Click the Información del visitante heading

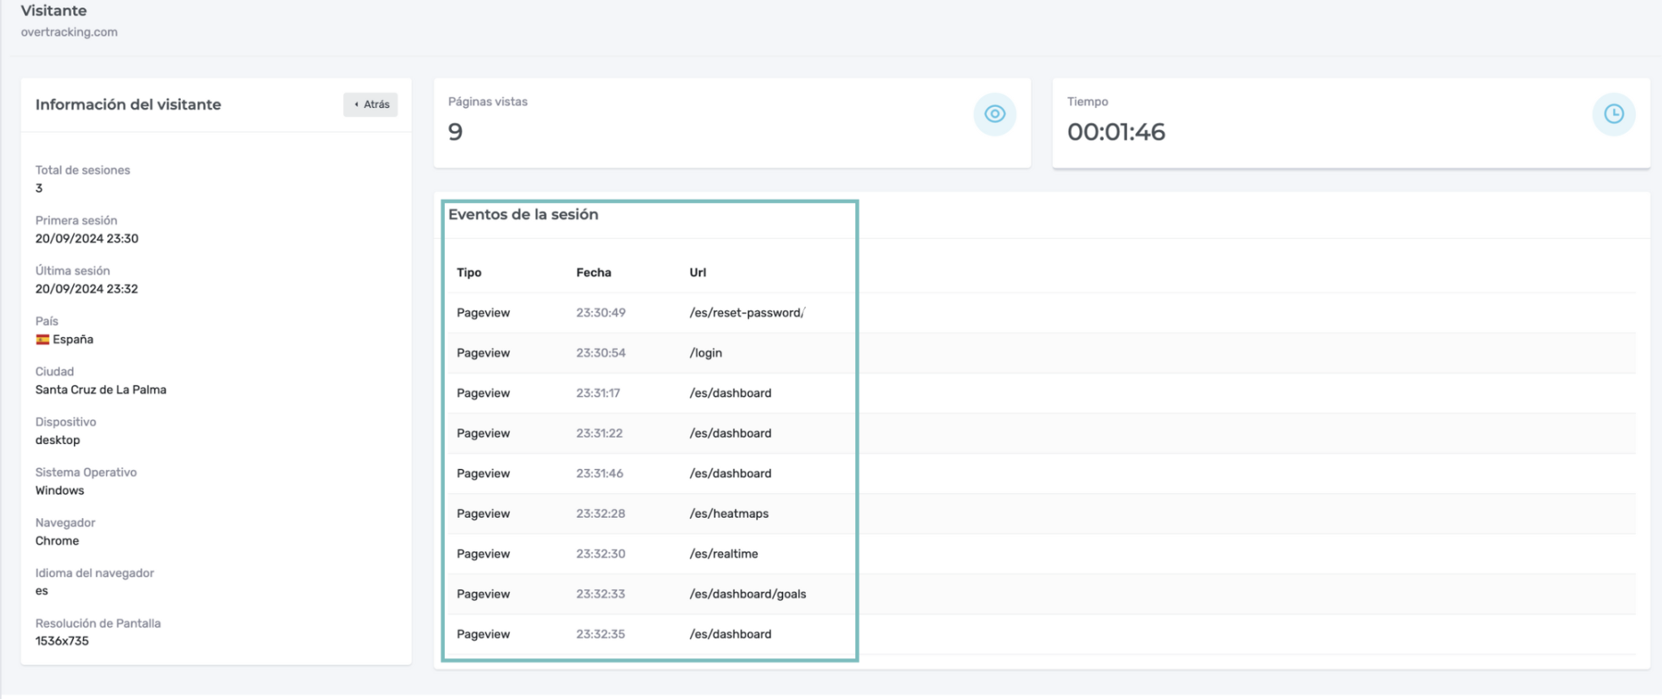point(128,105)
